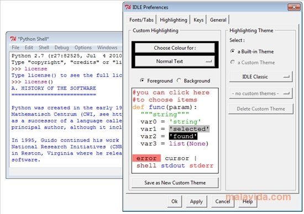Open Options menu in Python Shell
The height and width of the screenshot is (214, 304).
click(x=83, y=47)
